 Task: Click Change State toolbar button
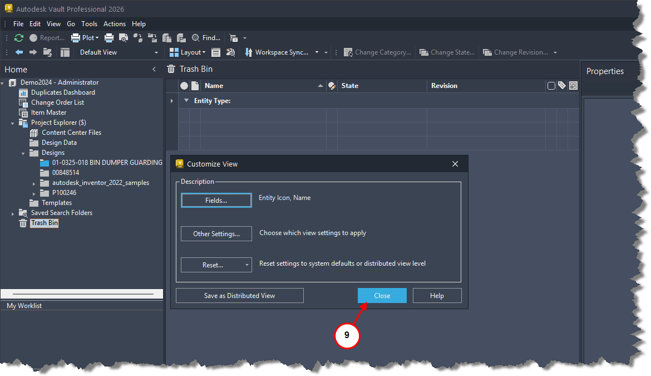click(447, 52)
